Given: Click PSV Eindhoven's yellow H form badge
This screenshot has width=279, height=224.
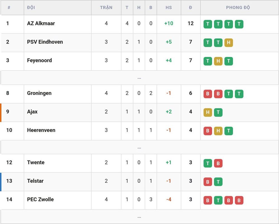Looking at the screenshot, I should pos(229,42).
